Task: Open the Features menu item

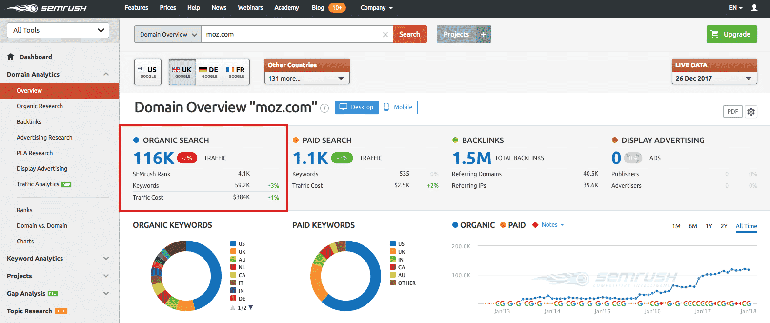Action: pyautogui.click(x=137, y=8)
